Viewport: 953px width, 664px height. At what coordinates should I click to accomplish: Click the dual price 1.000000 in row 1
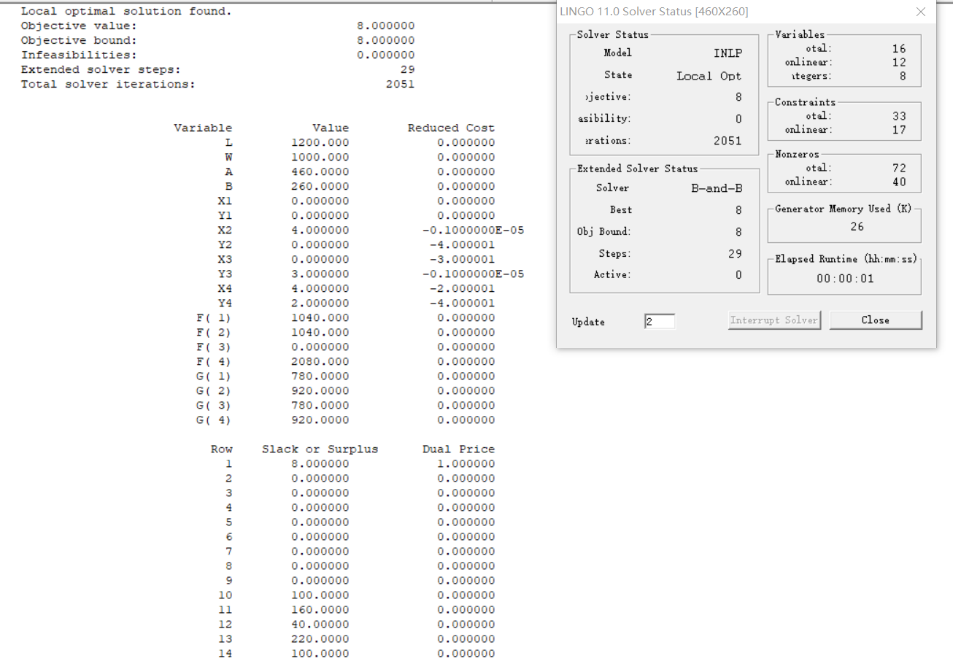coord(466,464)
